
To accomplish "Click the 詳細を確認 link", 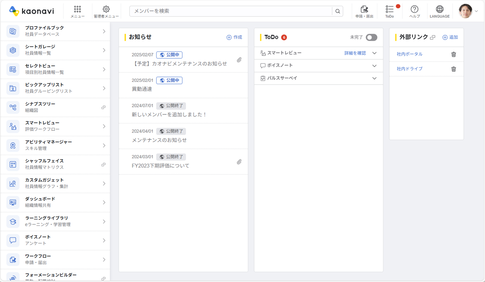I will click(x=355, y=53).
